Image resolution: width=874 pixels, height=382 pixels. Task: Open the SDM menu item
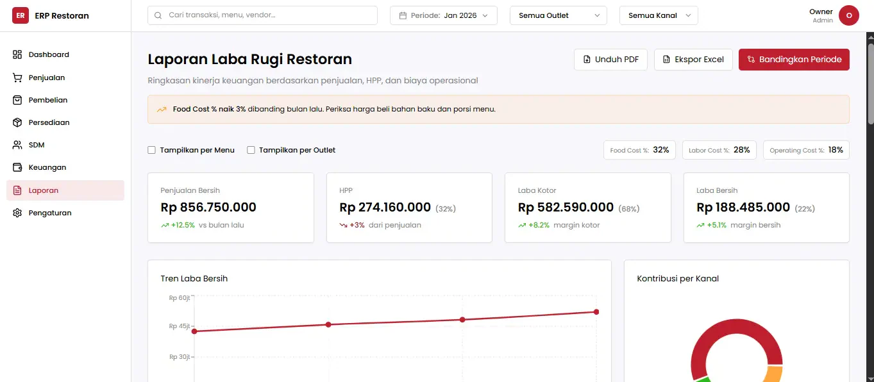(65, 145)
